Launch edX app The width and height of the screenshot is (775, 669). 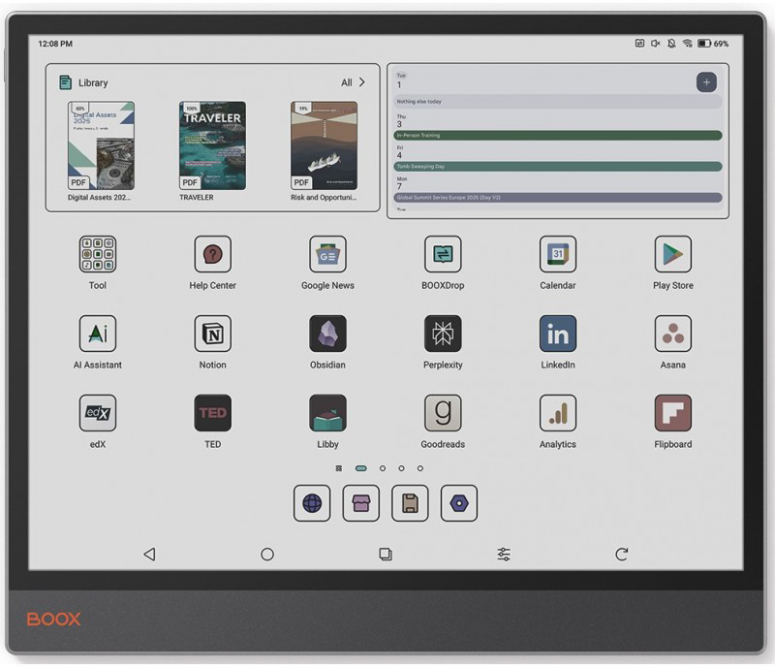coord(98,413)
